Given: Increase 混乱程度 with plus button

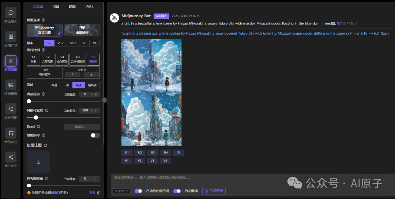Looking at the screenshot, I should click(96, 94).
